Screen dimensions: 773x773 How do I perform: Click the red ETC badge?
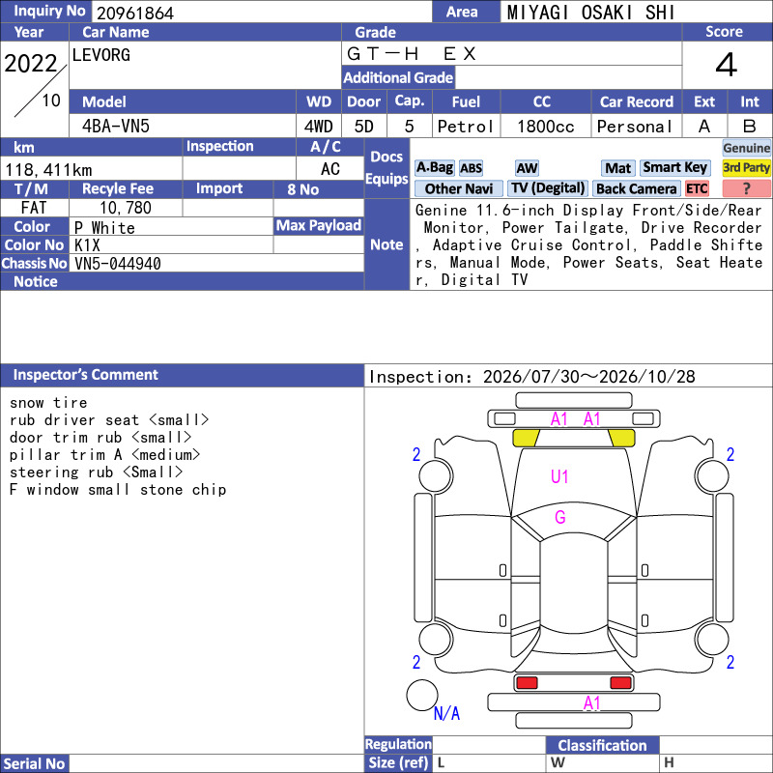pos(697,188)
